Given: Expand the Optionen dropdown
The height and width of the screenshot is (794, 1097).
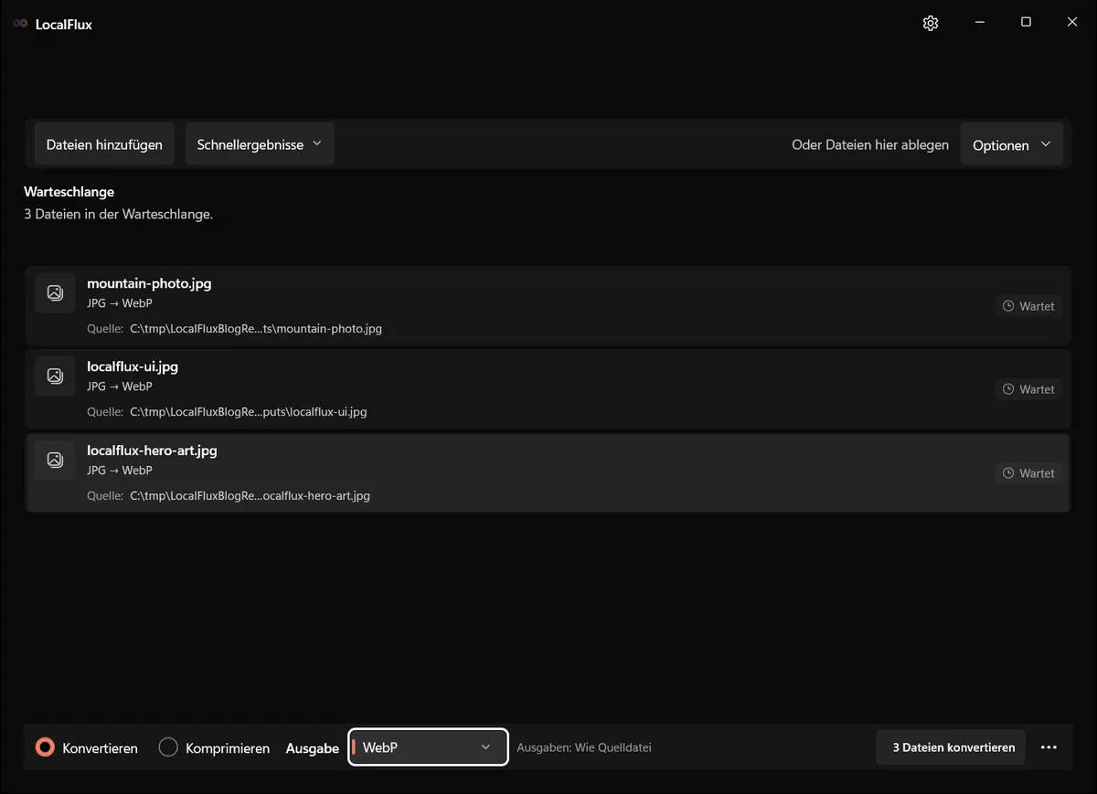Looking at the screenshot, I should click(1011, 145).
